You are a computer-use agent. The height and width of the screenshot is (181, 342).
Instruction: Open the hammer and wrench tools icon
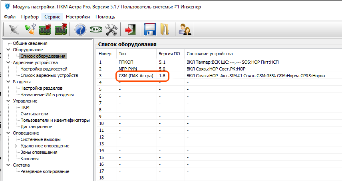110,30
